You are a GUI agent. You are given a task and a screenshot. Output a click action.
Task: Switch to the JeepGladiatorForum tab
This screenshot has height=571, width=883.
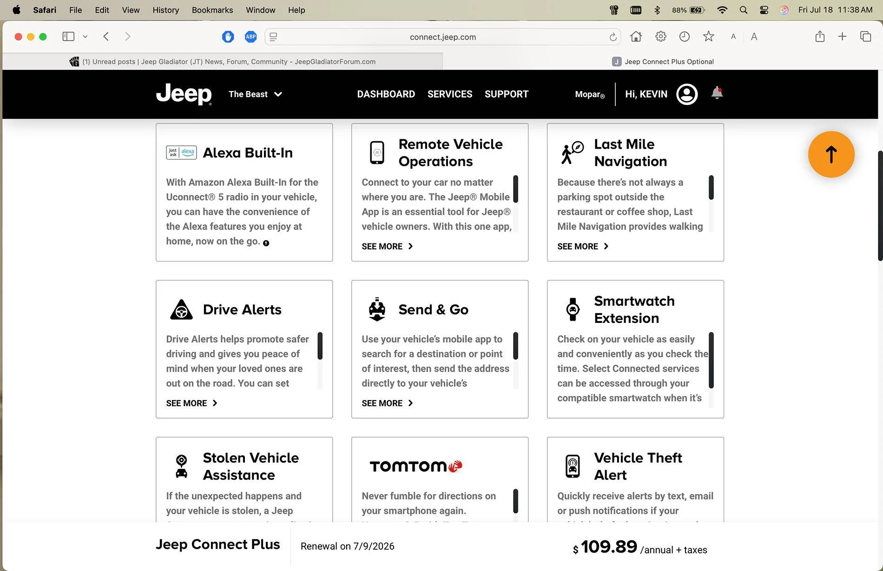click(222, 61)
